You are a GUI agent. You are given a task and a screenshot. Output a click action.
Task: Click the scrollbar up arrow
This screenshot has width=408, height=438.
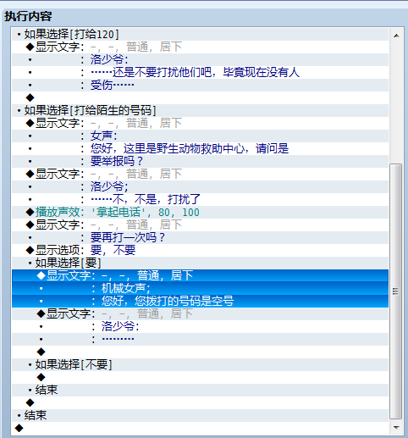396,36
